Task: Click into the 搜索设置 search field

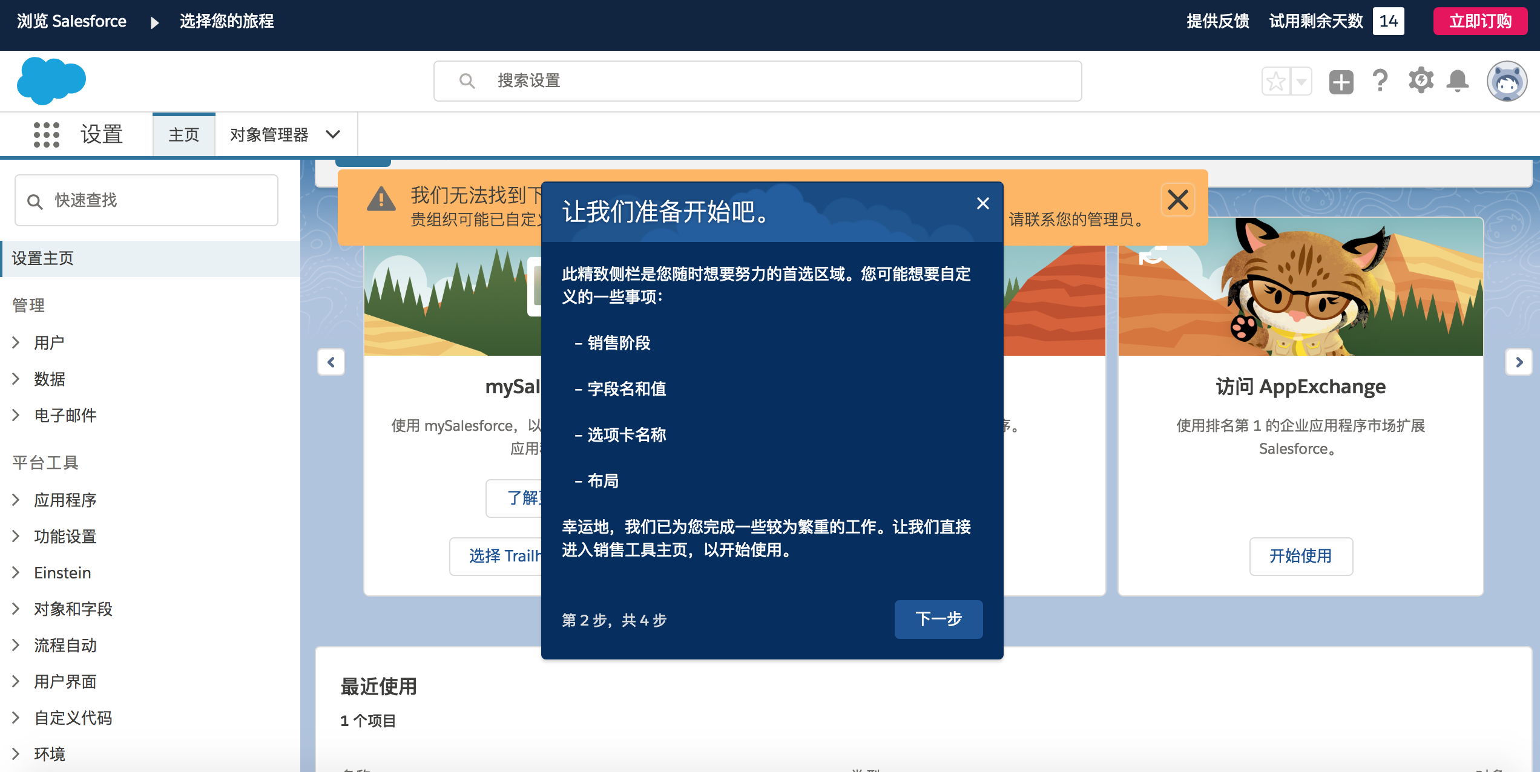Action: (x=757, y=80)
